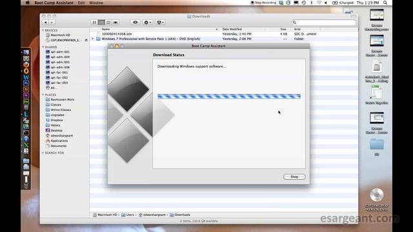
Task: Open Illustrator from the Dock
Action: pyautogui.click(x=26, y=90)
